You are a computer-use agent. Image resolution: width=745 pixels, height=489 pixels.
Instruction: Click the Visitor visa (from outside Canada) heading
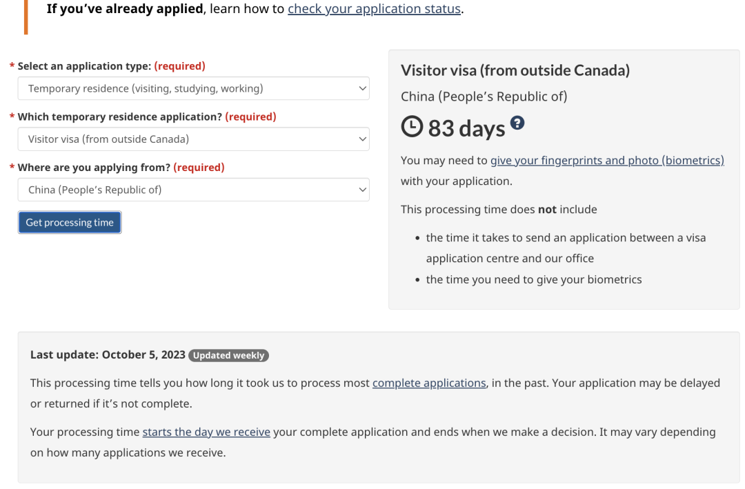click(x=515, y=70)
